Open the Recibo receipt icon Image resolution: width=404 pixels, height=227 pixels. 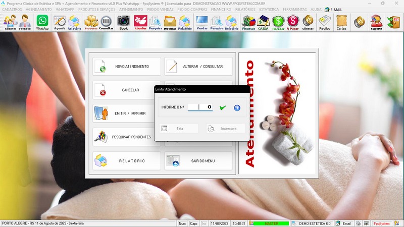click(325, 22)
